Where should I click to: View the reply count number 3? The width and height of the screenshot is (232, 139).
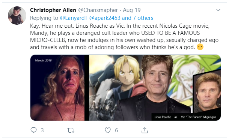click(42, 130)
